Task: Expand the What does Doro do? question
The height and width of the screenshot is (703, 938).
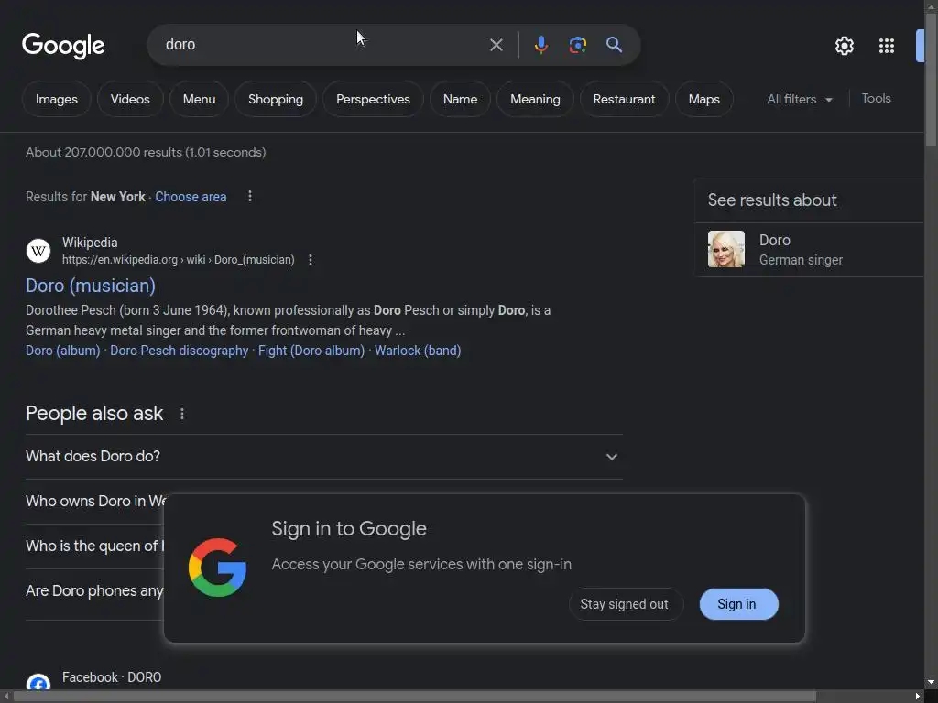Action: tap(323, 457)
